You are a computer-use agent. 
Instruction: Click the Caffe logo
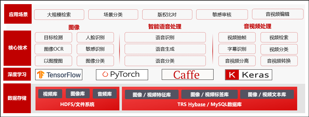click(x=187, y=75)
